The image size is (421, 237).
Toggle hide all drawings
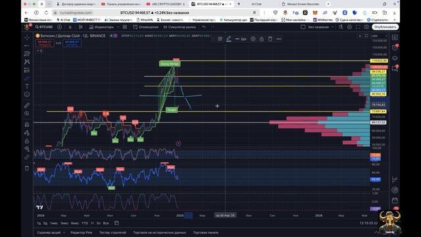pos(27,149)
